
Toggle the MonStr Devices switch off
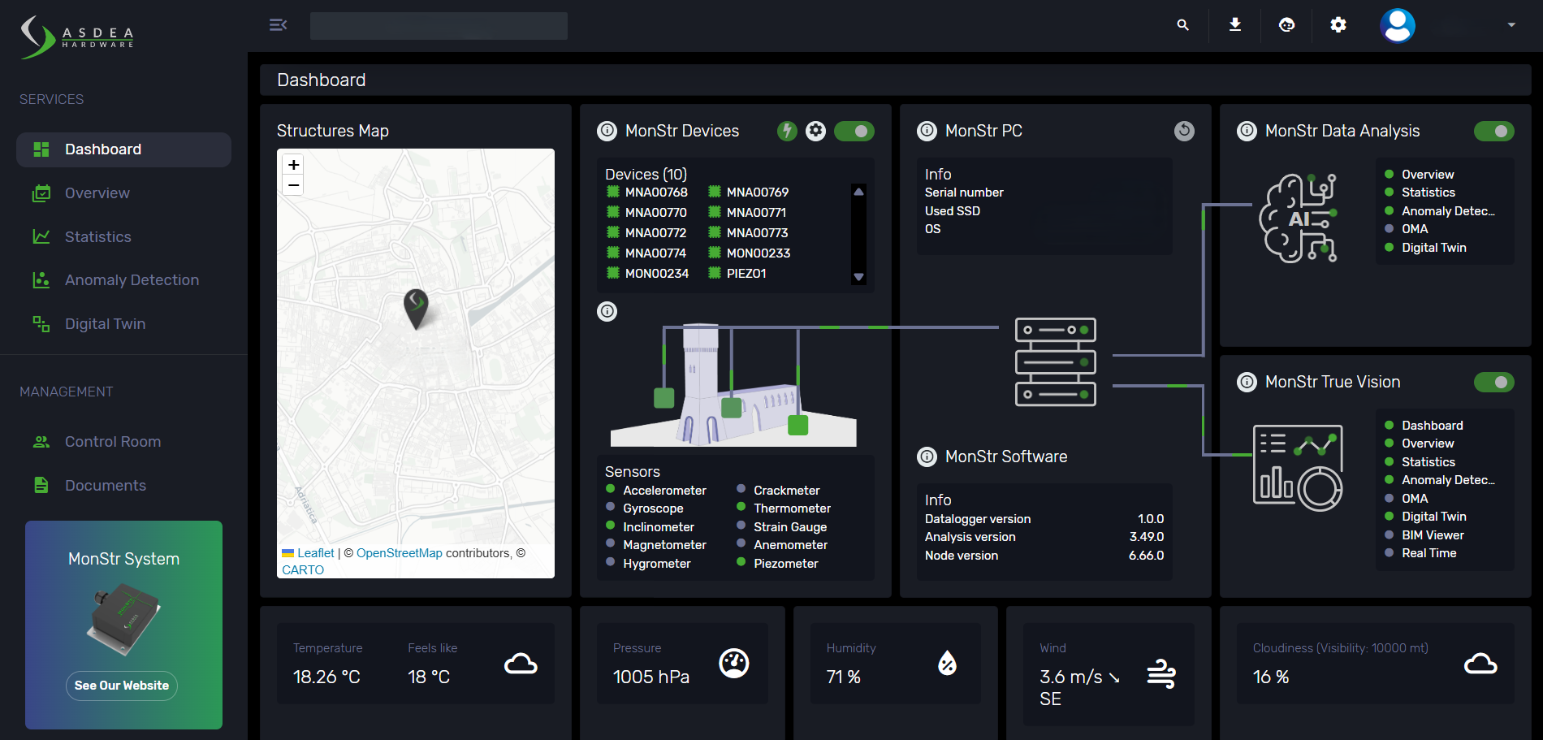click(x=854, y=131)
